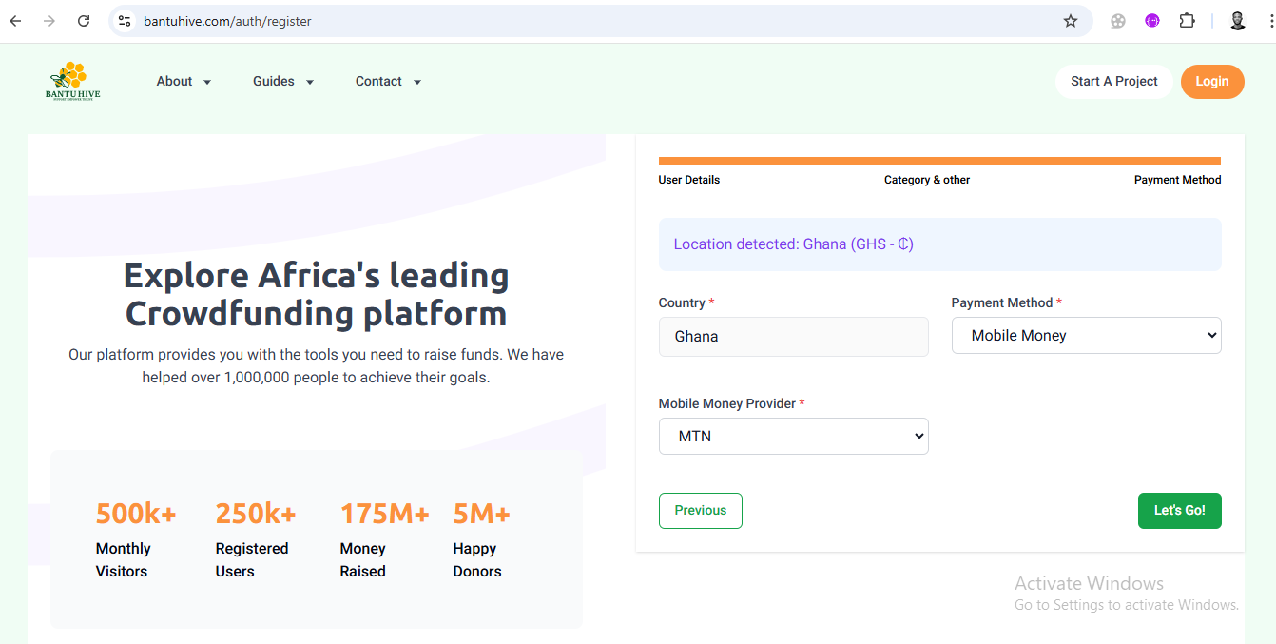Open the Payment Method dropdown
The width and height of the screenshot is (1276, 644).
pos(1086,336)
